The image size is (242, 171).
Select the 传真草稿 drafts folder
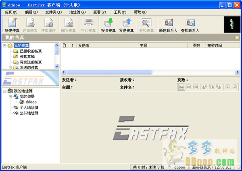coord(27,57)
